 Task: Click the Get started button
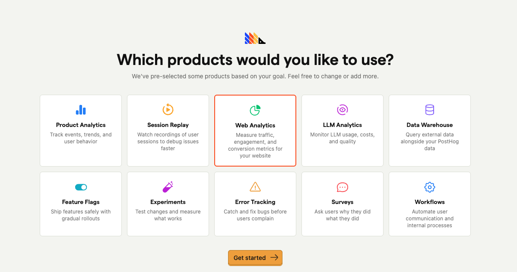click(x=255, y=258)
